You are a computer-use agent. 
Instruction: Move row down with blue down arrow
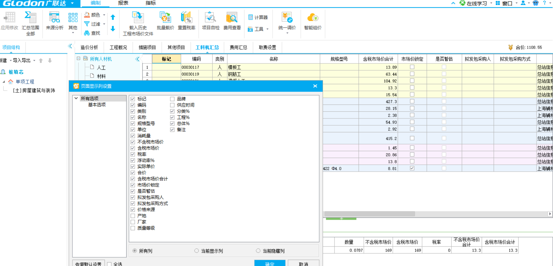(x=113, y=29)
